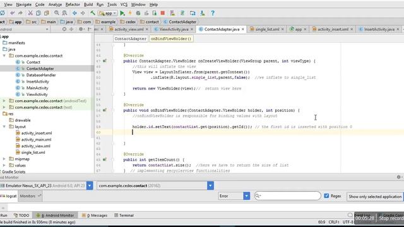404x227 pixels.
Task: Select DatabaseHandler in project tree
Action: 41,75
